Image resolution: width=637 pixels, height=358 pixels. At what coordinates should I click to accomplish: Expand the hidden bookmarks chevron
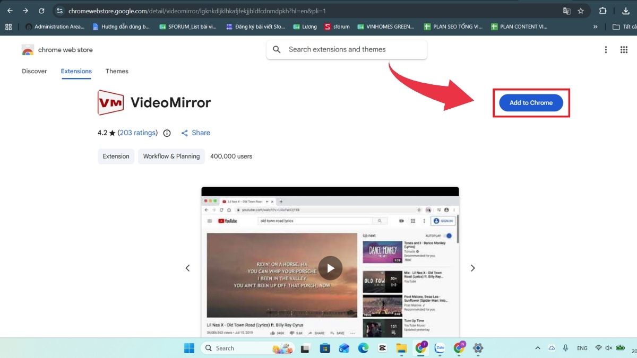point(595,27)
